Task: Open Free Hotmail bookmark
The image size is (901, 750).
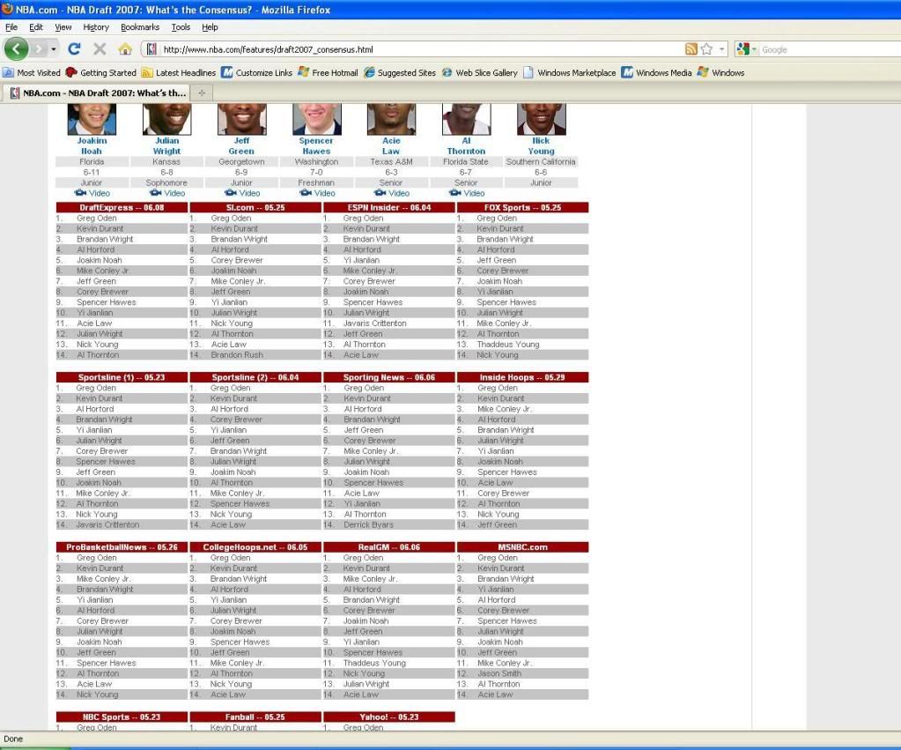Action: [x=329, y=72]
